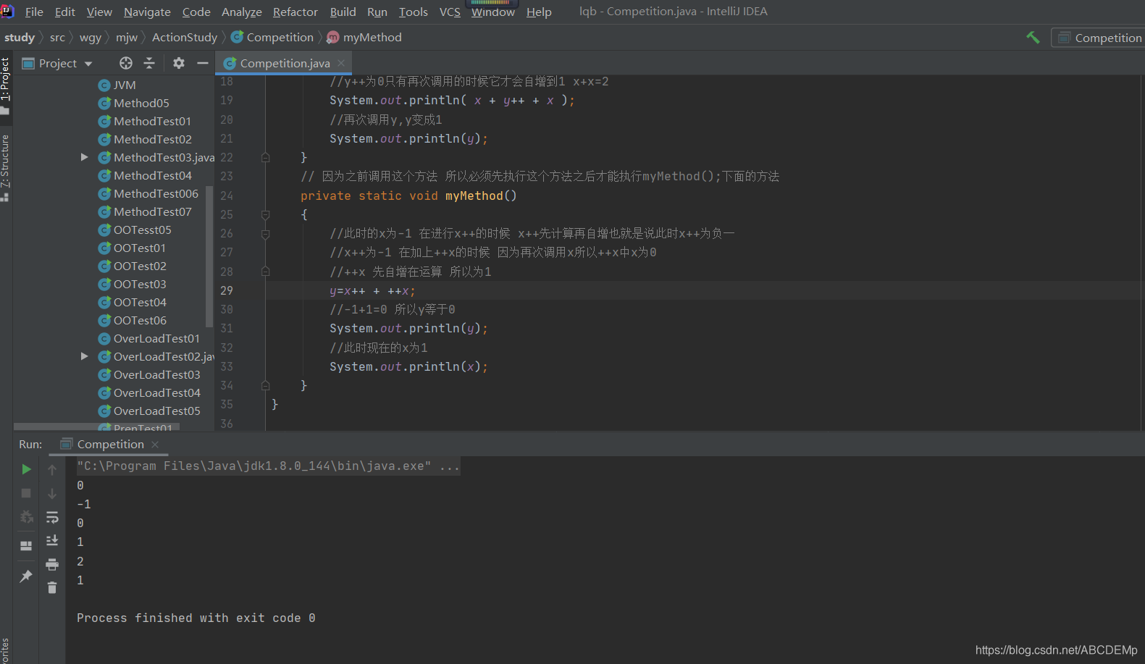This screenshot has width=1145, height=664.
Task: Click the Down the stack trace arrow
Action: pos(52,494)
